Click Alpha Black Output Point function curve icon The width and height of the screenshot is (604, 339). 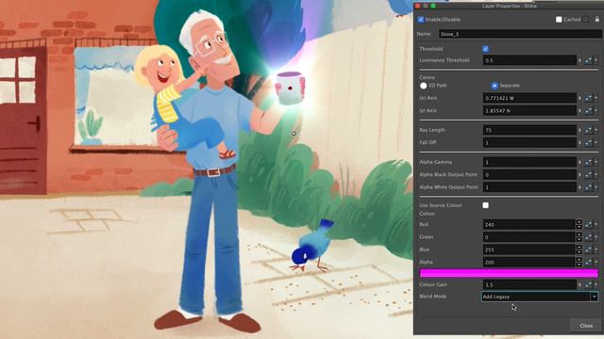coord(588,175)
